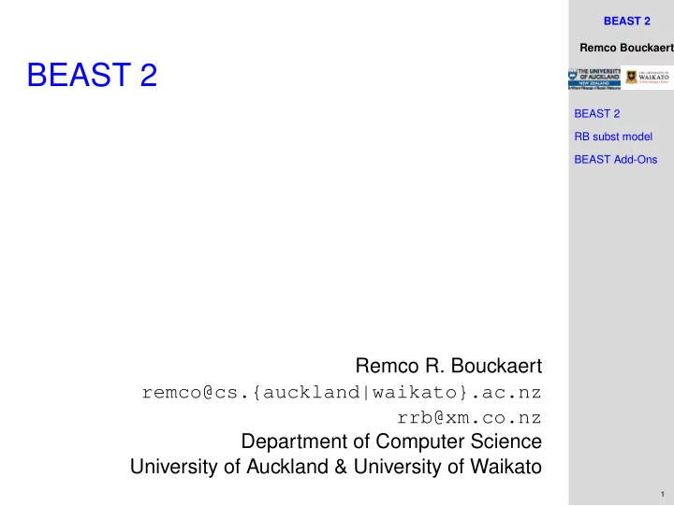Select the Remco R. Bouckaert name line
Screen dimensions: 674x506
[x=448, y=366]
